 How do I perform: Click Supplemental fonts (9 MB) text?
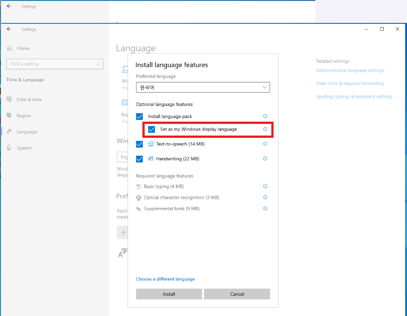click(172, 209)
